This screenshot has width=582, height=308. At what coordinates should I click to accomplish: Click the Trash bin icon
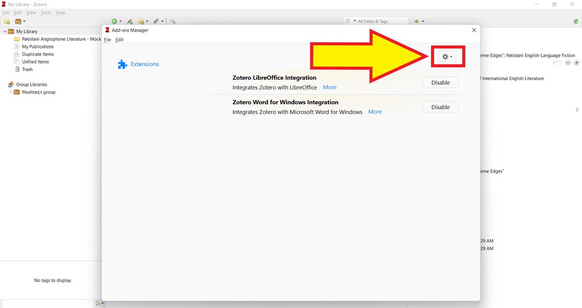(x=17, y=69)
